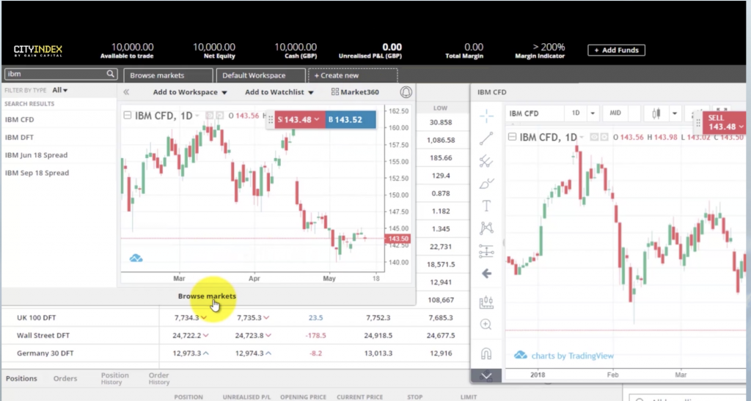
Task: Open the MID price type selector
Action: (x=615, y=113)
